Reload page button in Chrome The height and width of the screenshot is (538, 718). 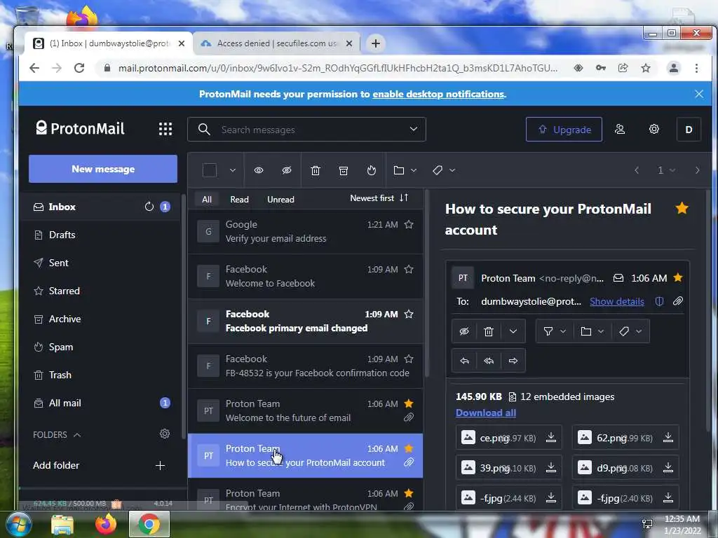point(79,68)
